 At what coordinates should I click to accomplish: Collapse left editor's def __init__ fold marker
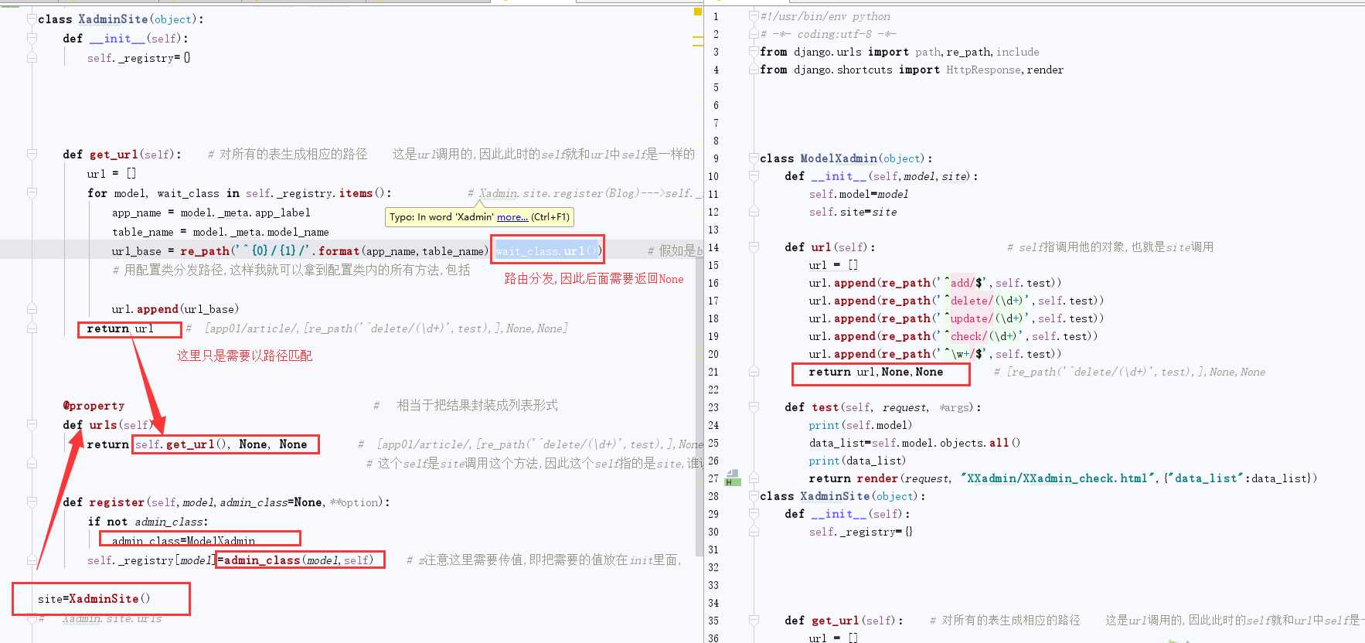click(32, 39)
